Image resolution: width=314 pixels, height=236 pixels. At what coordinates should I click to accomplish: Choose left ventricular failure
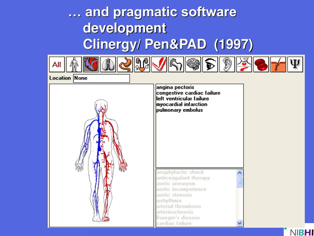coord(183,99)
